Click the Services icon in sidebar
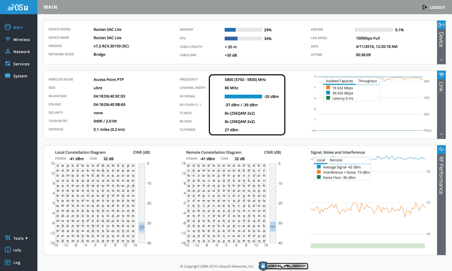Image resolution: width=452 pixels, height=271 pixels. tap(8, 64)
